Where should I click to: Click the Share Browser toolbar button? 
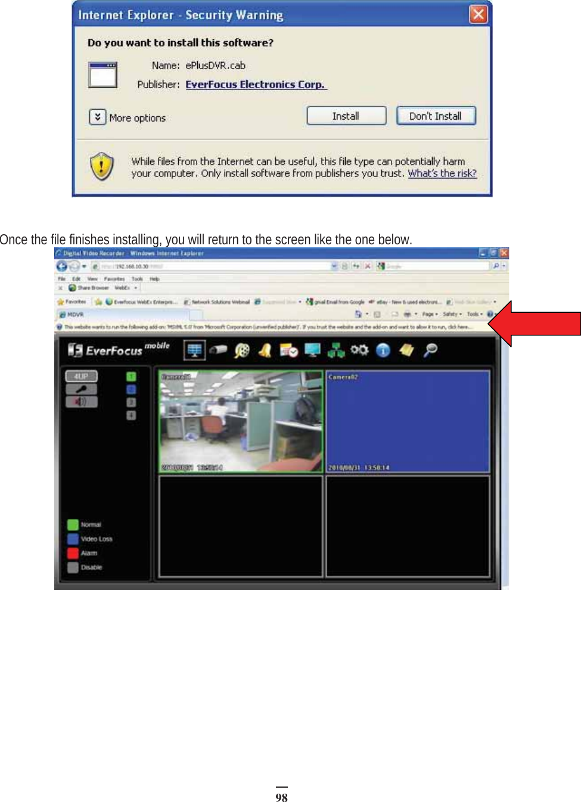pos(89,288)
